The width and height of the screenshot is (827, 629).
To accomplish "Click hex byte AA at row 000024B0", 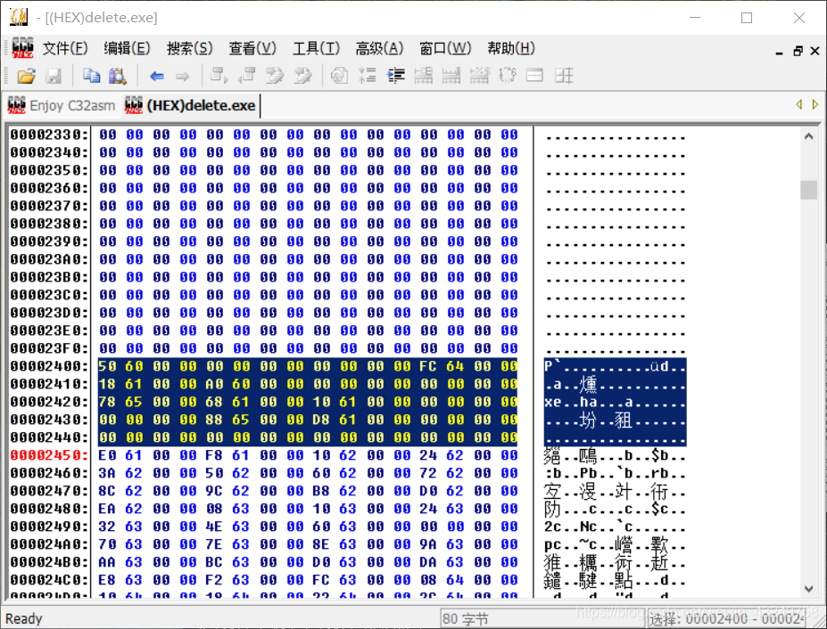I will (107, 562).
